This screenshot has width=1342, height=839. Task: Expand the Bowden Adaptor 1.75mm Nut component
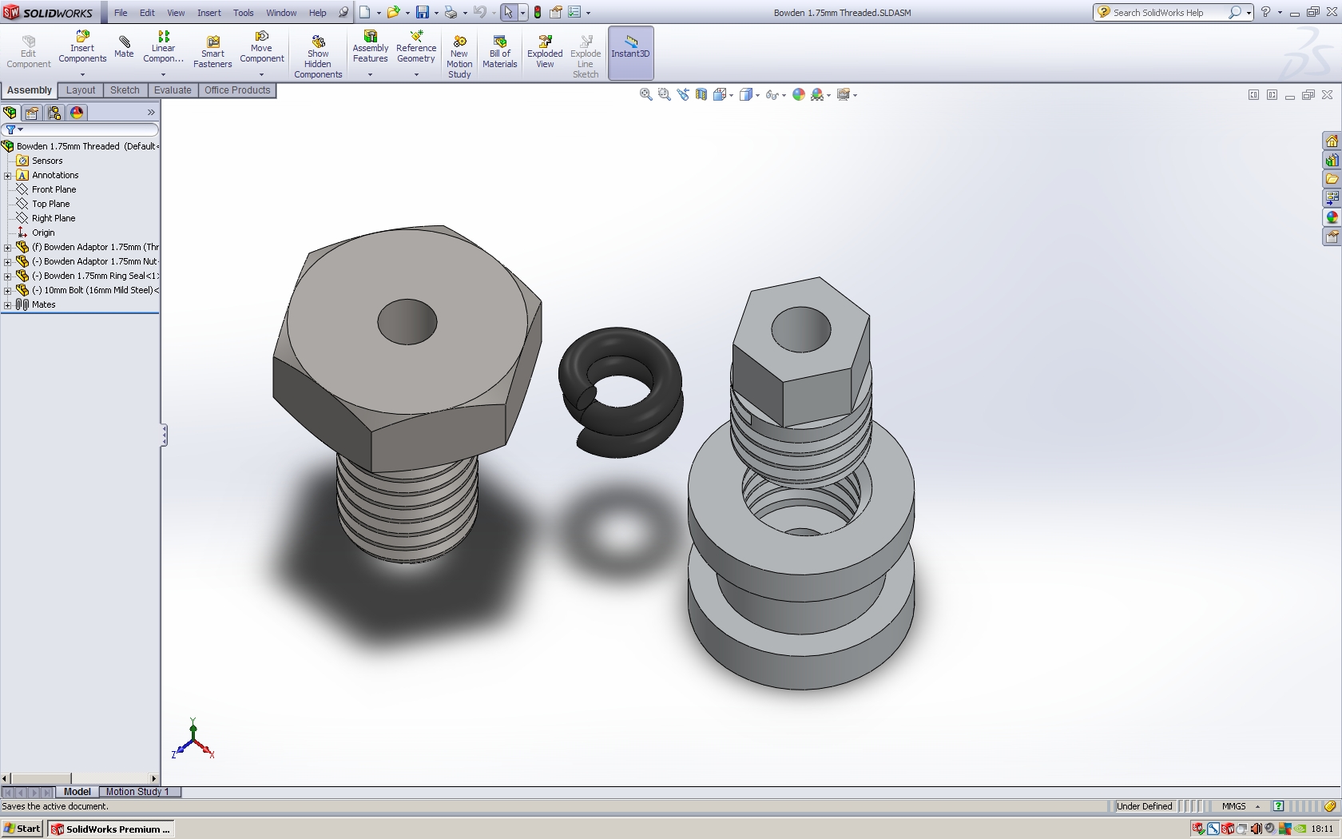pyautogui.click(x=8, y=262)
